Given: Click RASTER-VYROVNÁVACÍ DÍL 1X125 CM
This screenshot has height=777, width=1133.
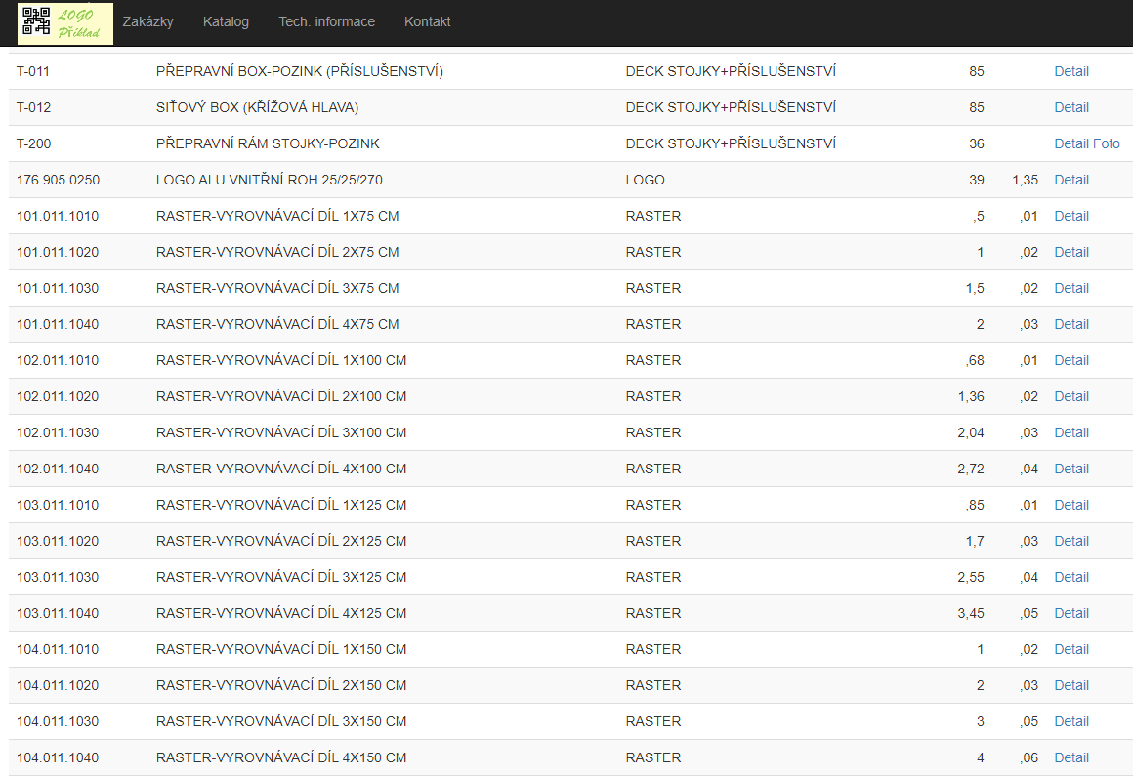Looking at the screenshot, I should click(281, 505).
